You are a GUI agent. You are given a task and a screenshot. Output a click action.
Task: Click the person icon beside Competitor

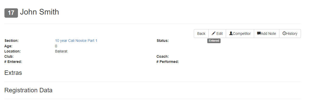231,34
